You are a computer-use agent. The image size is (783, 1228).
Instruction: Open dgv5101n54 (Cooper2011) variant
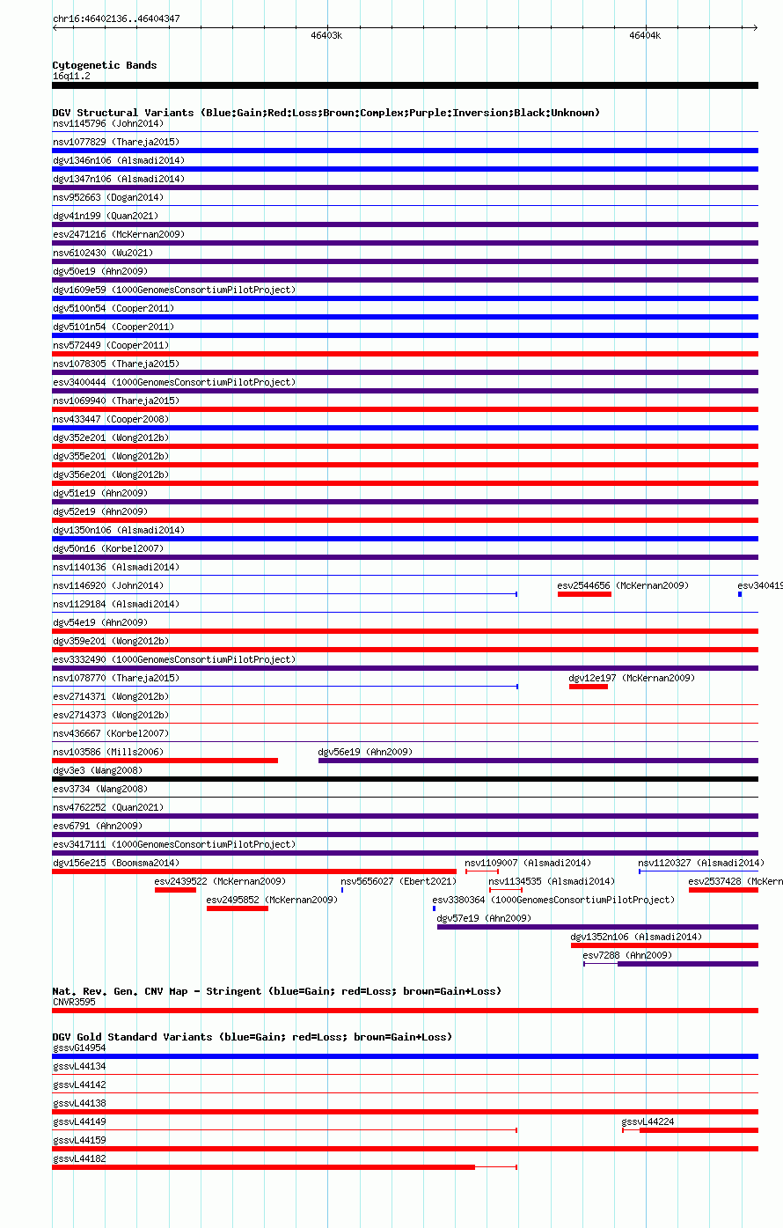(113, 327)
